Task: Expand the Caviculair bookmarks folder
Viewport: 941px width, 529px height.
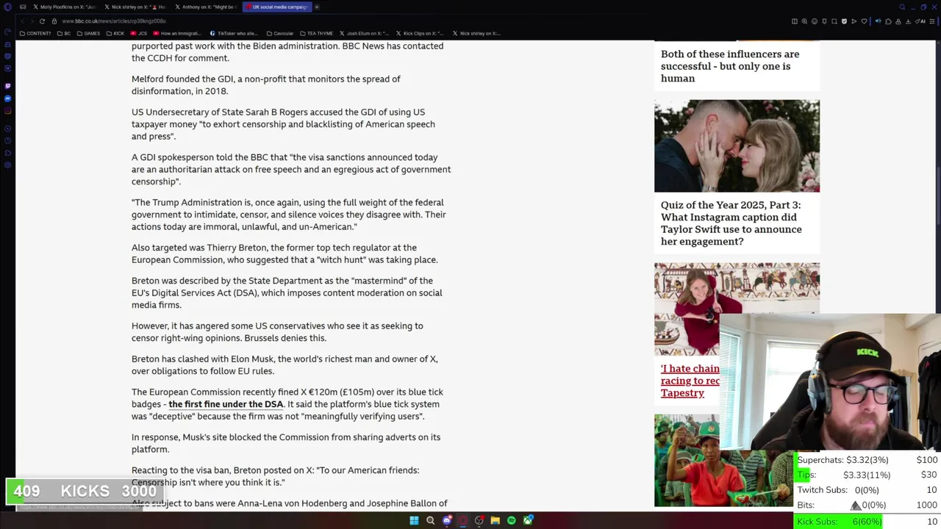Action: (280, 33)
